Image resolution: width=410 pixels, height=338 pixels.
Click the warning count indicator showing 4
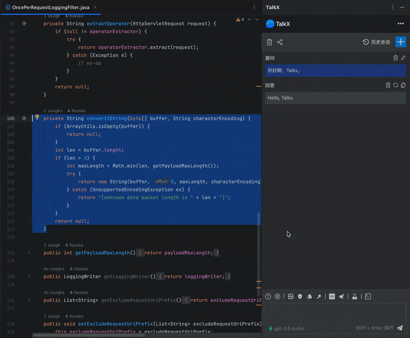pyautogui.click(x=240, y=19)
